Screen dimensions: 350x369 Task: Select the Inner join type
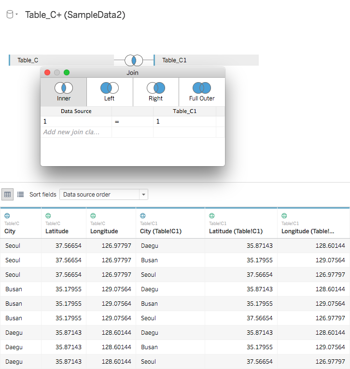coord(64,92)
